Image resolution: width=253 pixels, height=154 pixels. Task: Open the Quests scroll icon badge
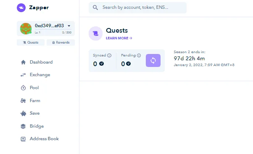click(x=95, y=33)
